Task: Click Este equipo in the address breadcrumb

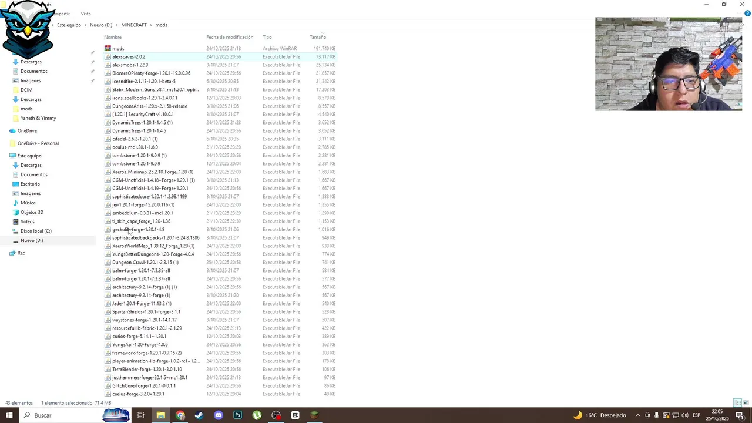Action: point(69,25)
